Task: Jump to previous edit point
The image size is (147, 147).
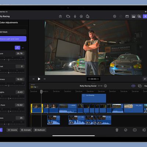Action: tap(33, 79)
